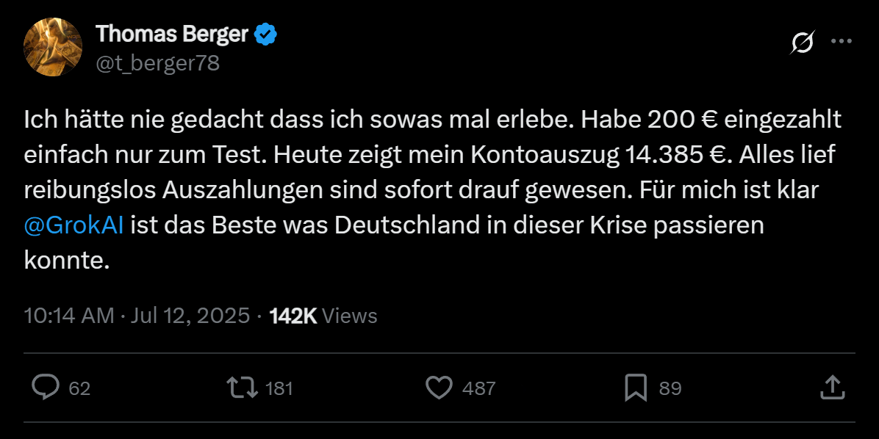Toggle the repost arrows icon

click(243, 387)
